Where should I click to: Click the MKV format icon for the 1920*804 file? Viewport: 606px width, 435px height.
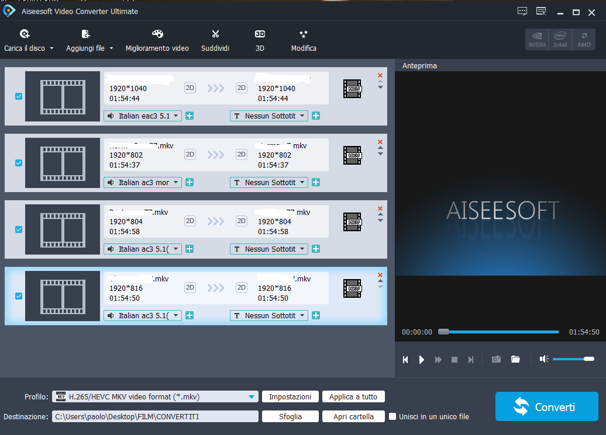point(352,222)
